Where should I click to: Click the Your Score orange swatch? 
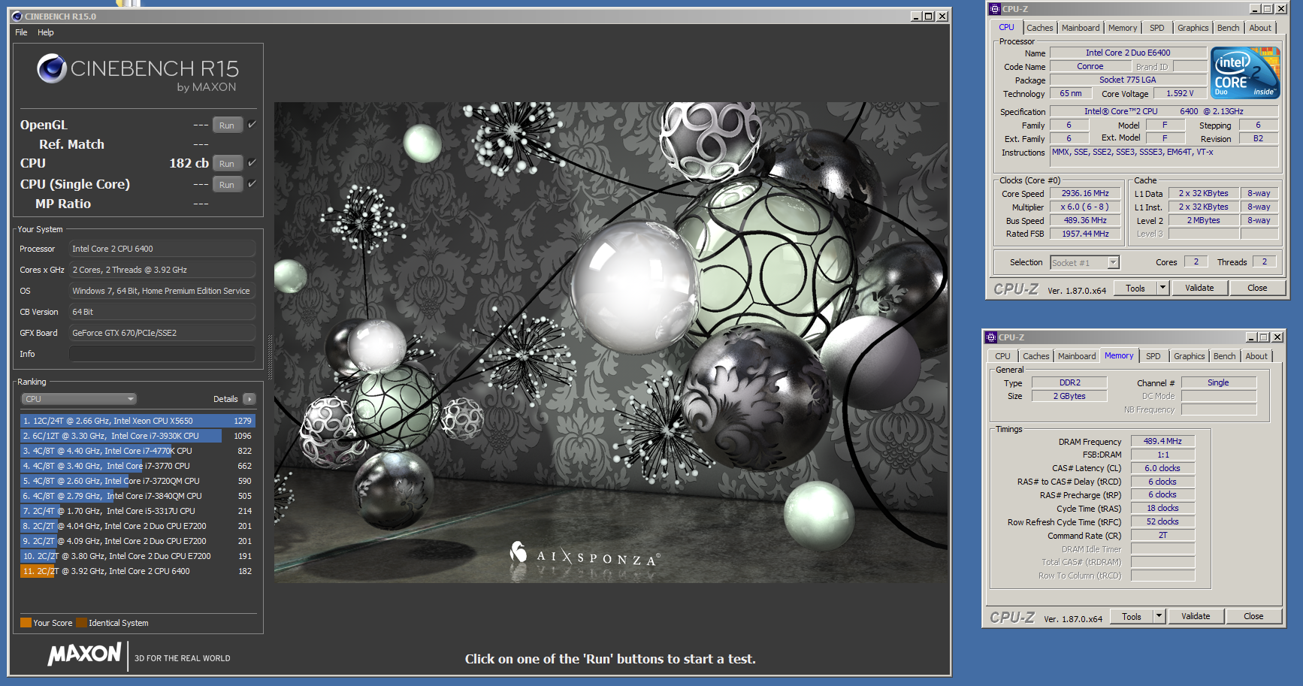click(26, 623)
